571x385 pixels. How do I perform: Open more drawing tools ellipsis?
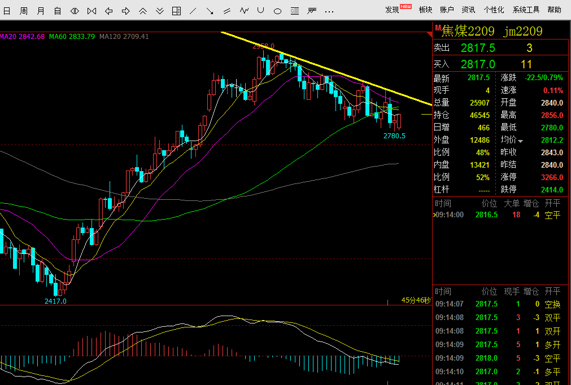pos(329,12)
